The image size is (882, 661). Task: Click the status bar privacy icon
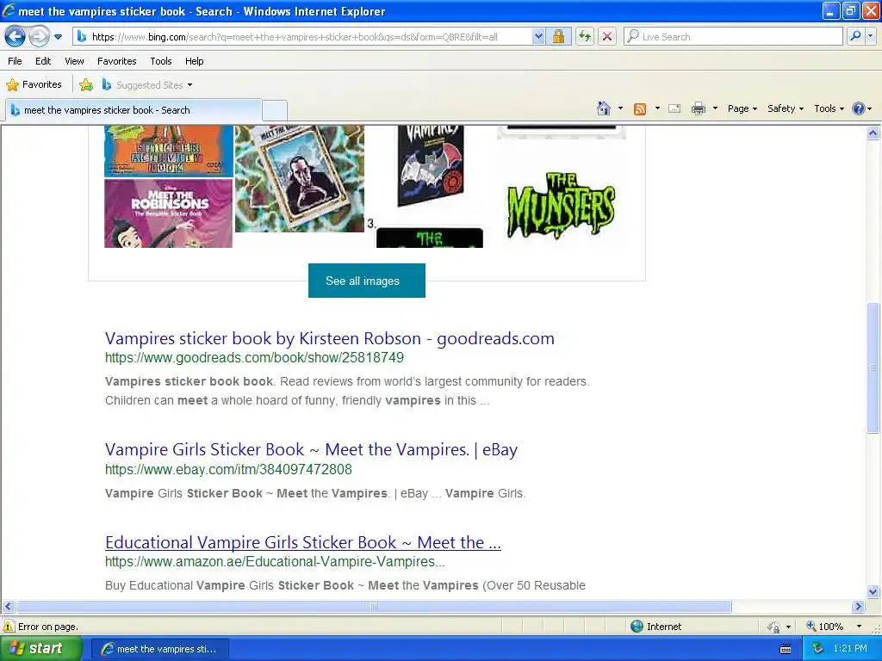[774, 627]
